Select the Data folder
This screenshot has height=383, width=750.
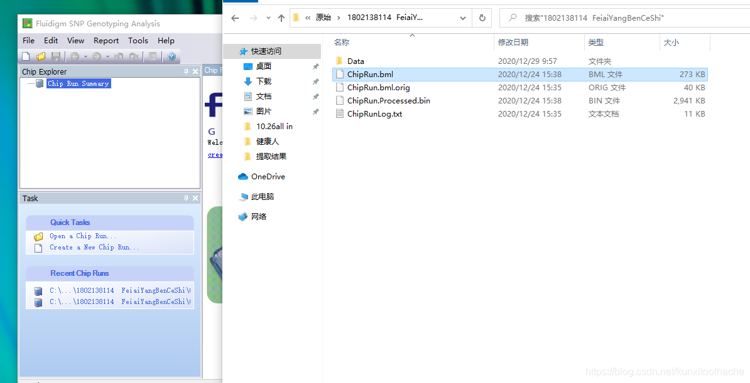[519, 61]
